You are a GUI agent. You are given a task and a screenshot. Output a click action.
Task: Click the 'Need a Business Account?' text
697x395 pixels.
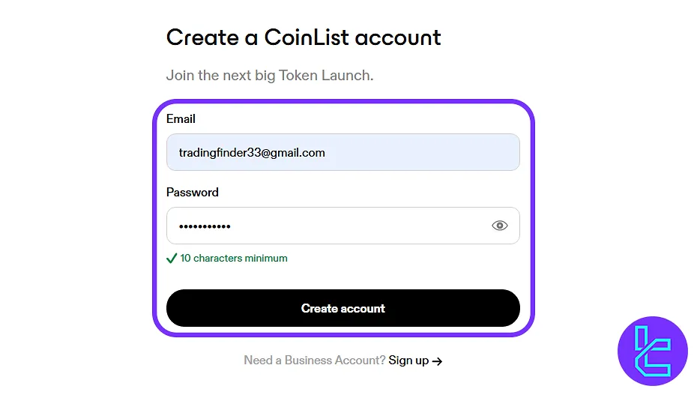[x=315, y=361]
